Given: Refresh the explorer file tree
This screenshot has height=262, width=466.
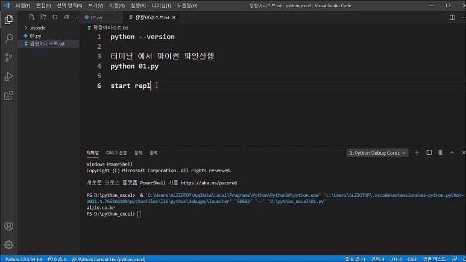Looking at the screenshot, I should [x=55, y=17].
